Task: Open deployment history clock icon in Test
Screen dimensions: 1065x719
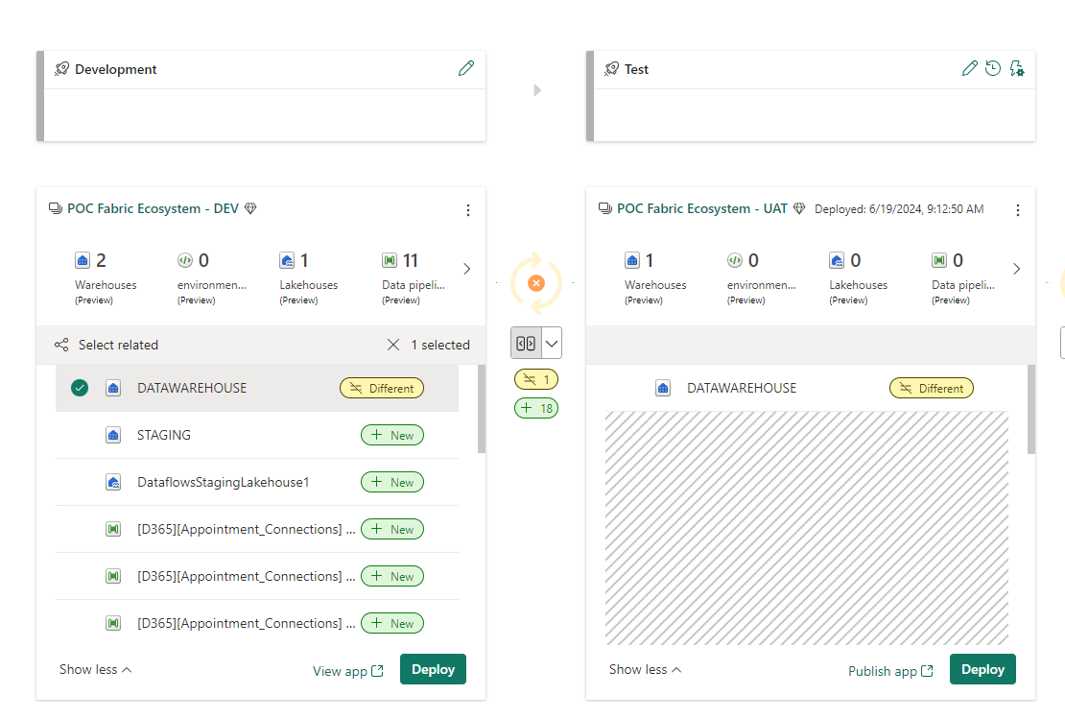Action: pyautogui.click(x=993, y=68)
